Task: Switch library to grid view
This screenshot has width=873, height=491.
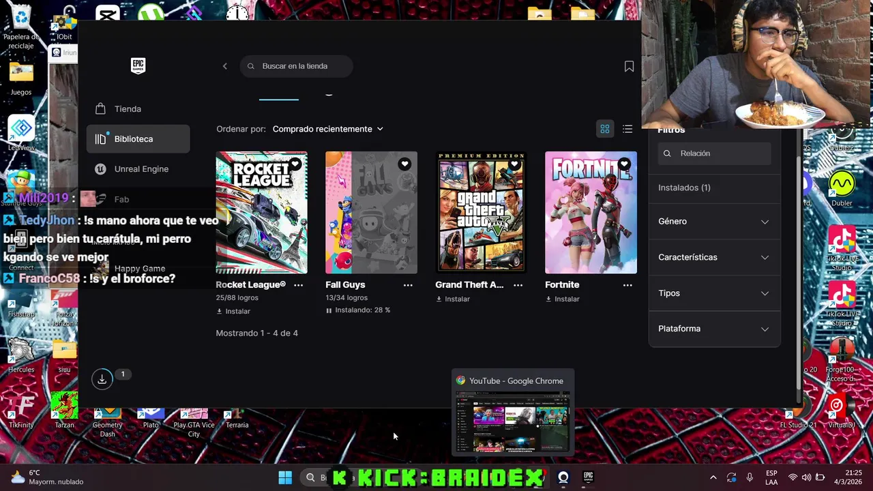Action: click(x=604, y=129)
